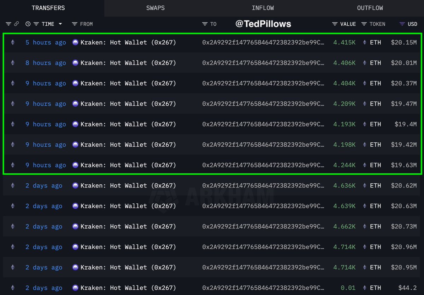Click the clock icon beside TIME

(28, 24)
